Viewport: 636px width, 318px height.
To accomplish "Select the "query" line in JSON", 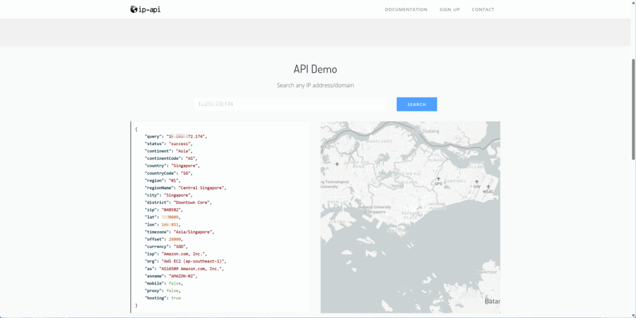I will tap(176, 136).
